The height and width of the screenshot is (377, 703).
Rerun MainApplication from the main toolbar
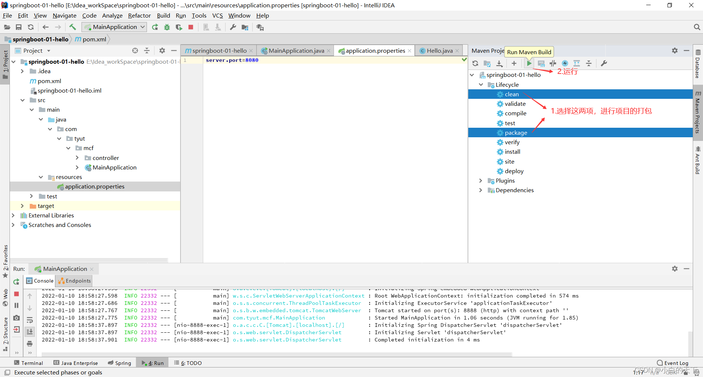tap(155, 27)
